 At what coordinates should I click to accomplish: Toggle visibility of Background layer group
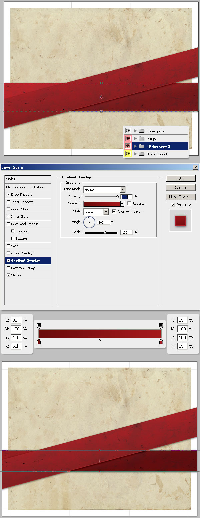pos(128,154)
